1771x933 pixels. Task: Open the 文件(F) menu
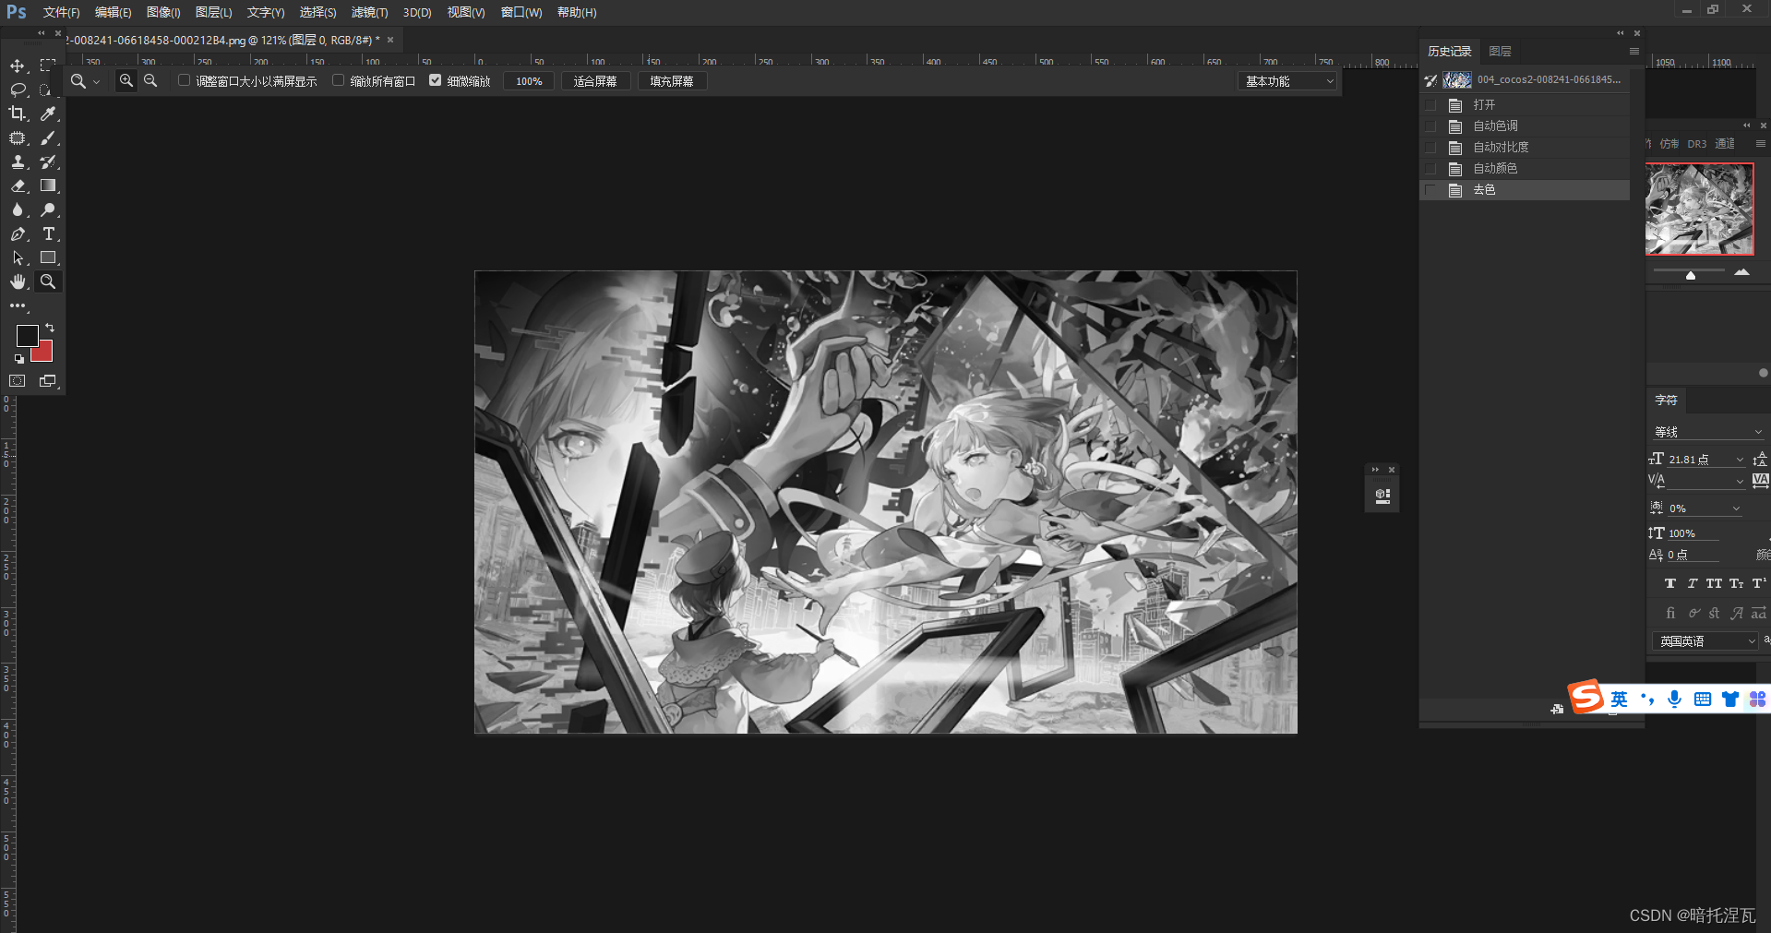click(61, 12)
